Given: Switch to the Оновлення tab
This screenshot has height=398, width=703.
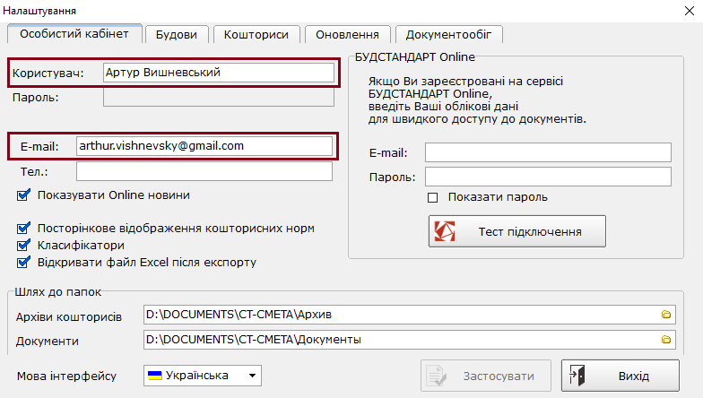Looking at the screenshot, I should (x=348, y=34).
